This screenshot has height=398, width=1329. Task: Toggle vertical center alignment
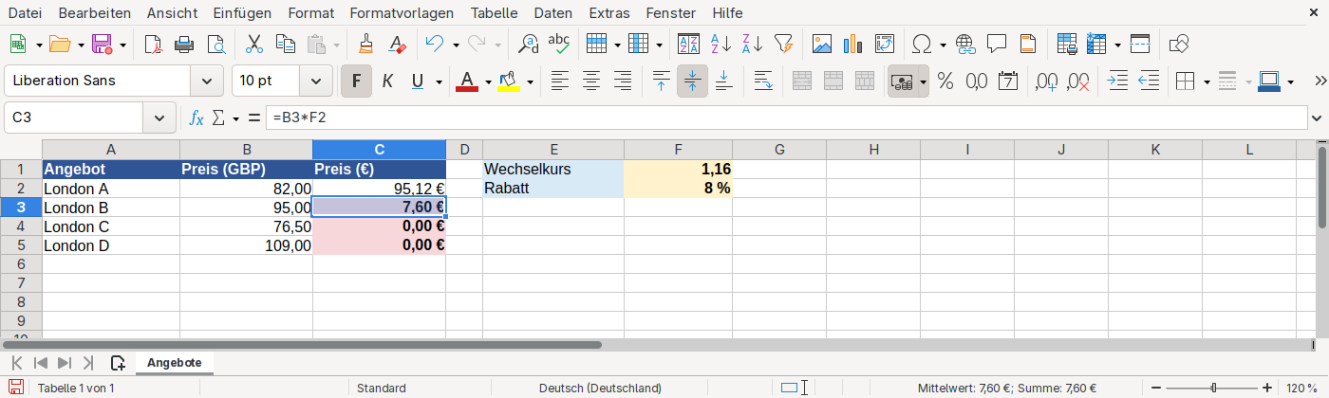692,81
